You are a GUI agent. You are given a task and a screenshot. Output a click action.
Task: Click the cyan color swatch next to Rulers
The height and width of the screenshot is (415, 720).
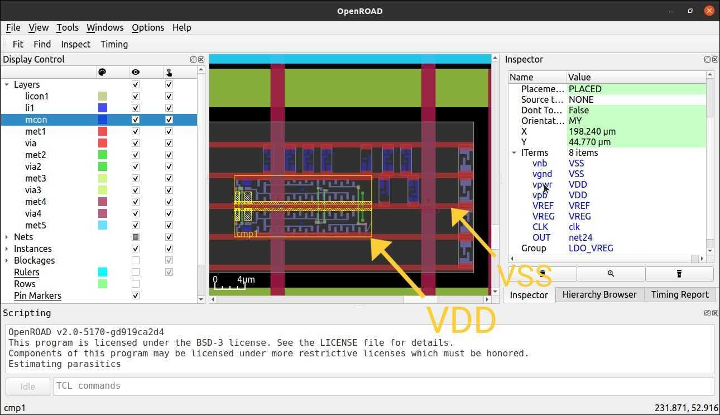(x=102, y=272)
